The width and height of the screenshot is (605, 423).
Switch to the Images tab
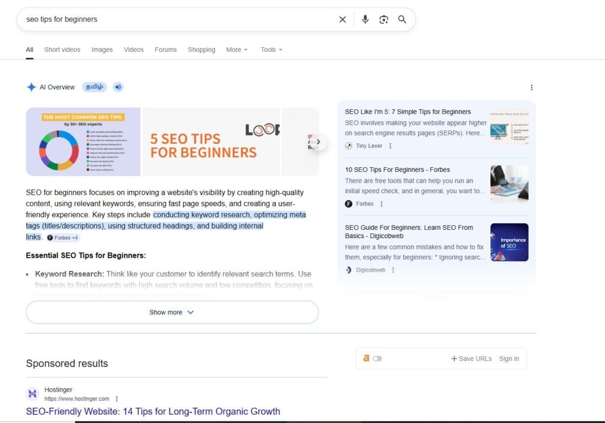tap(102, 50)
